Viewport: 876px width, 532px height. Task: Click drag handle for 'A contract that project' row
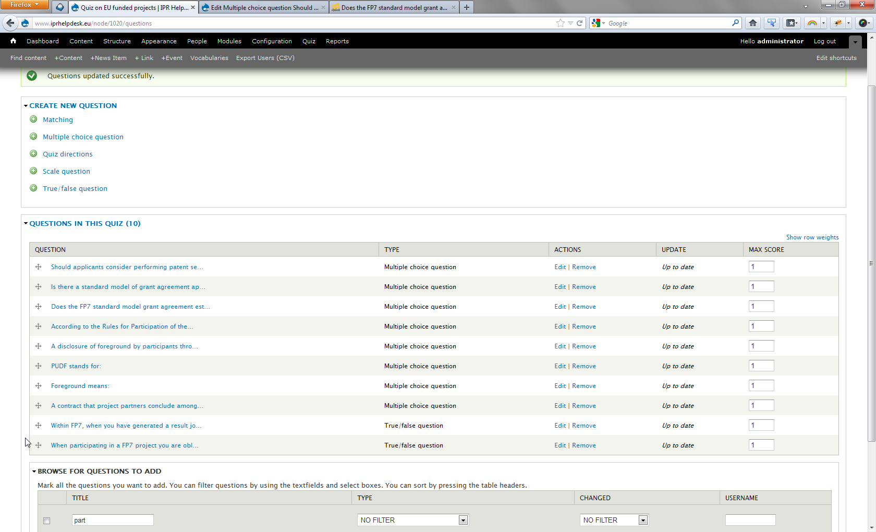[38, 406]
